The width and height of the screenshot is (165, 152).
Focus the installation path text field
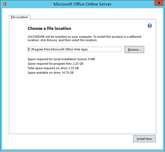coord(74,49)
